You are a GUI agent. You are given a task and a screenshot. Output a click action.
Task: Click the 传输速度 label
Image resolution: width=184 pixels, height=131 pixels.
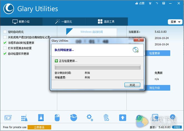(x=60, y=77)
